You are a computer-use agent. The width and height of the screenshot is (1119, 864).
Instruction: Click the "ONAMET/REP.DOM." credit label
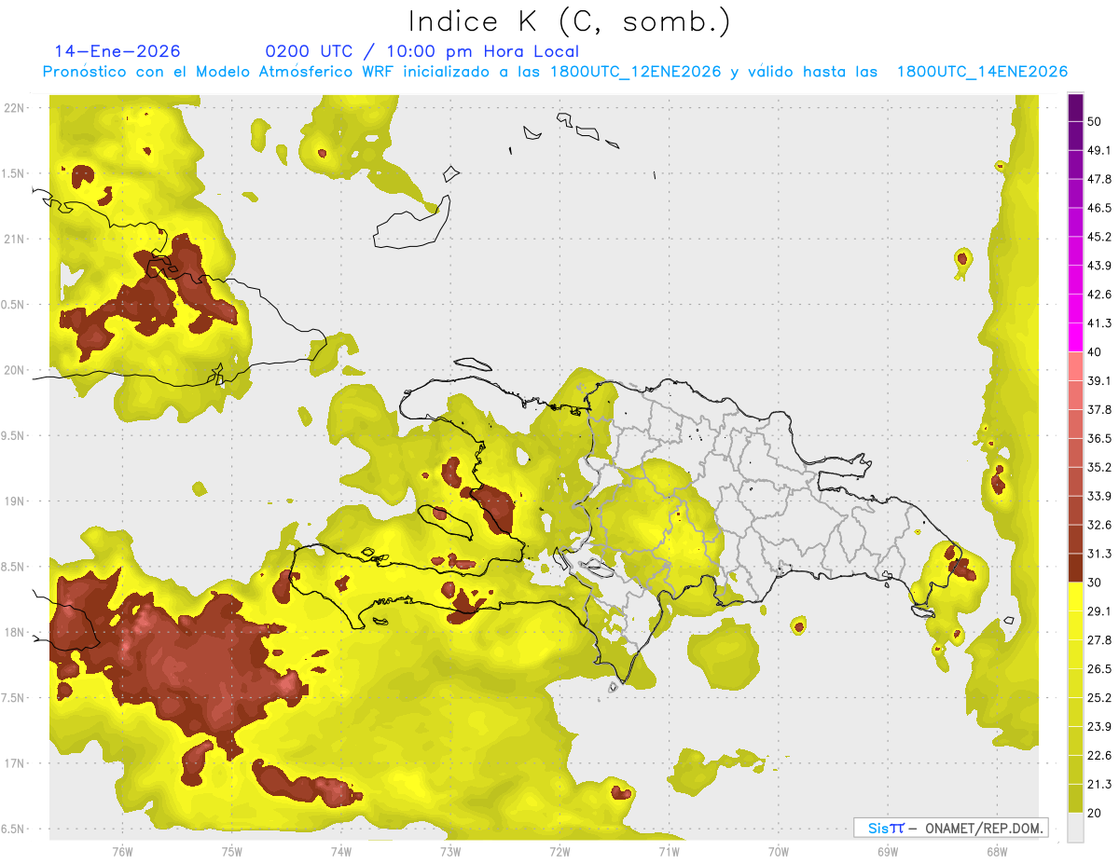984,828
